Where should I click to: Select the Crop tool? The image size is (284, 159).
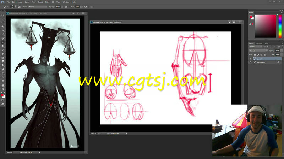[3, 30]
